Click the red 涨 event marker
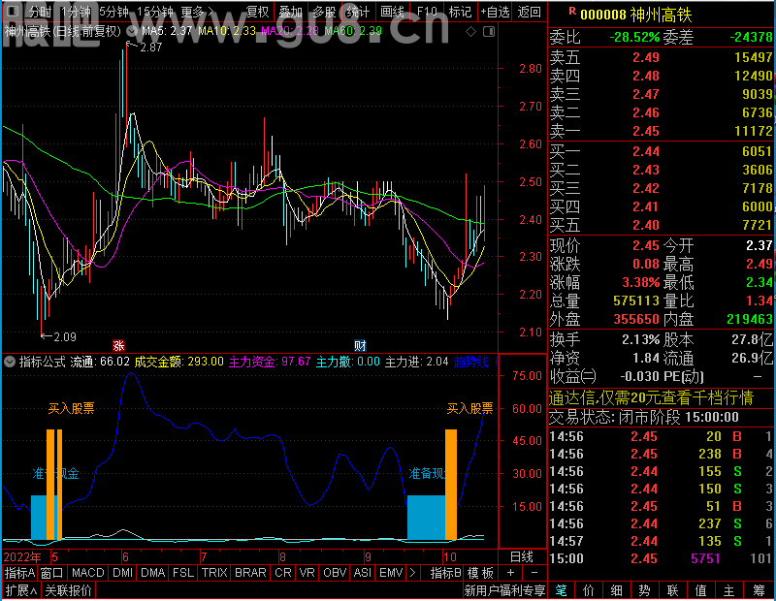 pyautogui.click(x=118, y=345)
